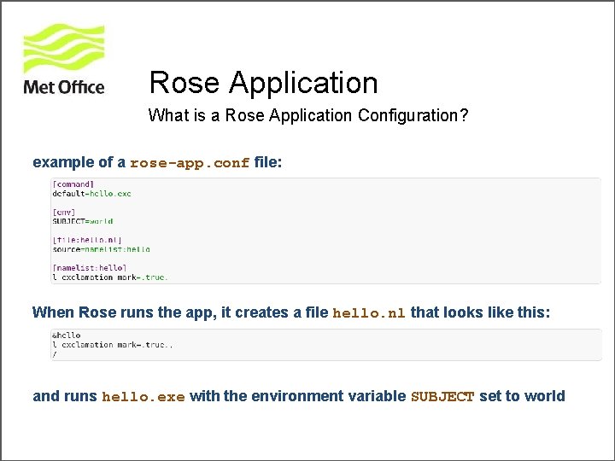Click the '[file:hello.nl]' section line
Image resolution: width=615 pixels, height=461 pixels.
click(86, 240)
